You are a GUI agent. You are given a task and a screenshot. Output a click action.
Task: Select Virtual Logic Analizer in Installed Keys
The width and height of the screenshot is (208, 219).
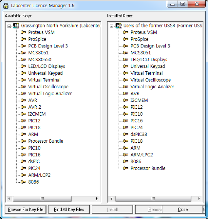pyautogui.click(x=152, y=87)
